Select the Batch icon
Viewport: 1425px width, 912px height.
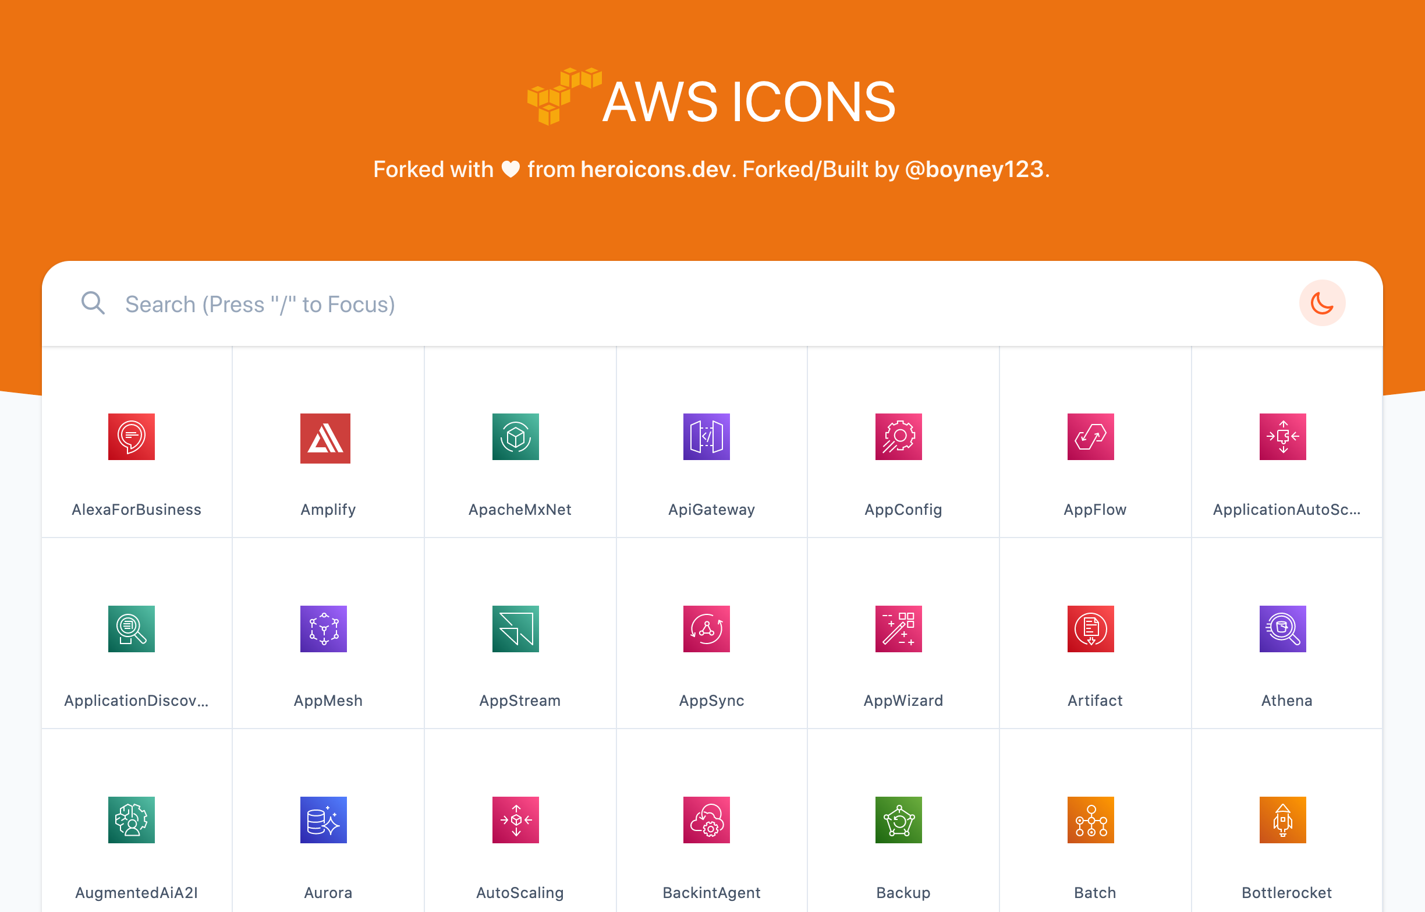(1091, 820)
